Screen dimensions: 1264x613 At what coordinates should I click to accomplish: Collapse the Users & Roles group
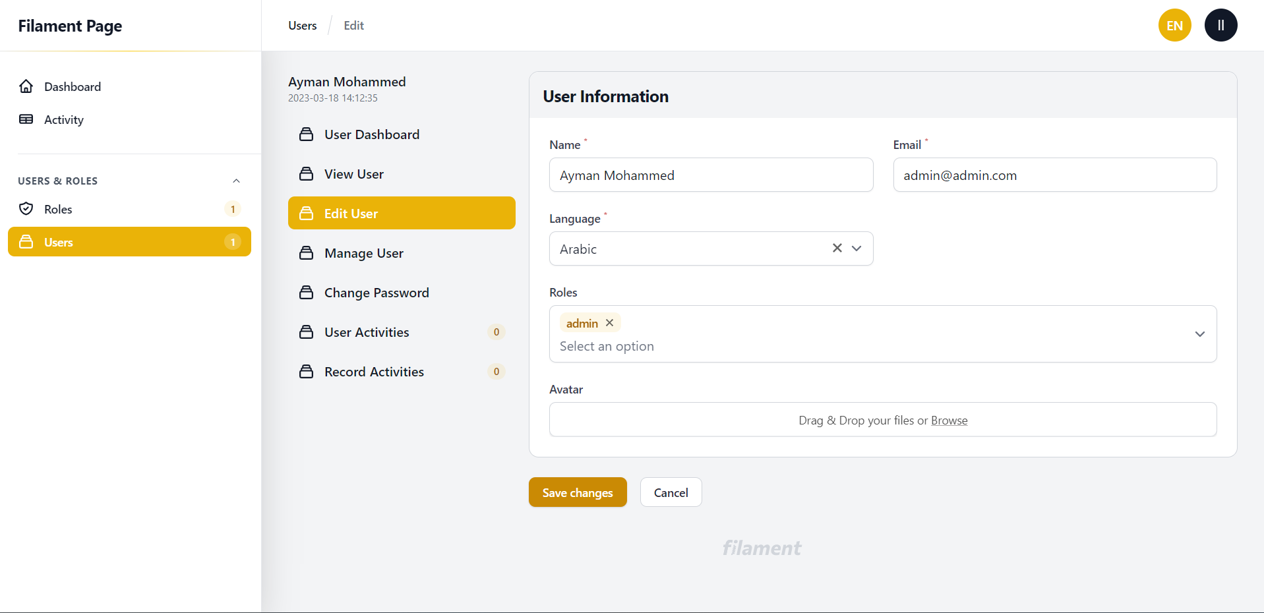(x=236, y=181)
